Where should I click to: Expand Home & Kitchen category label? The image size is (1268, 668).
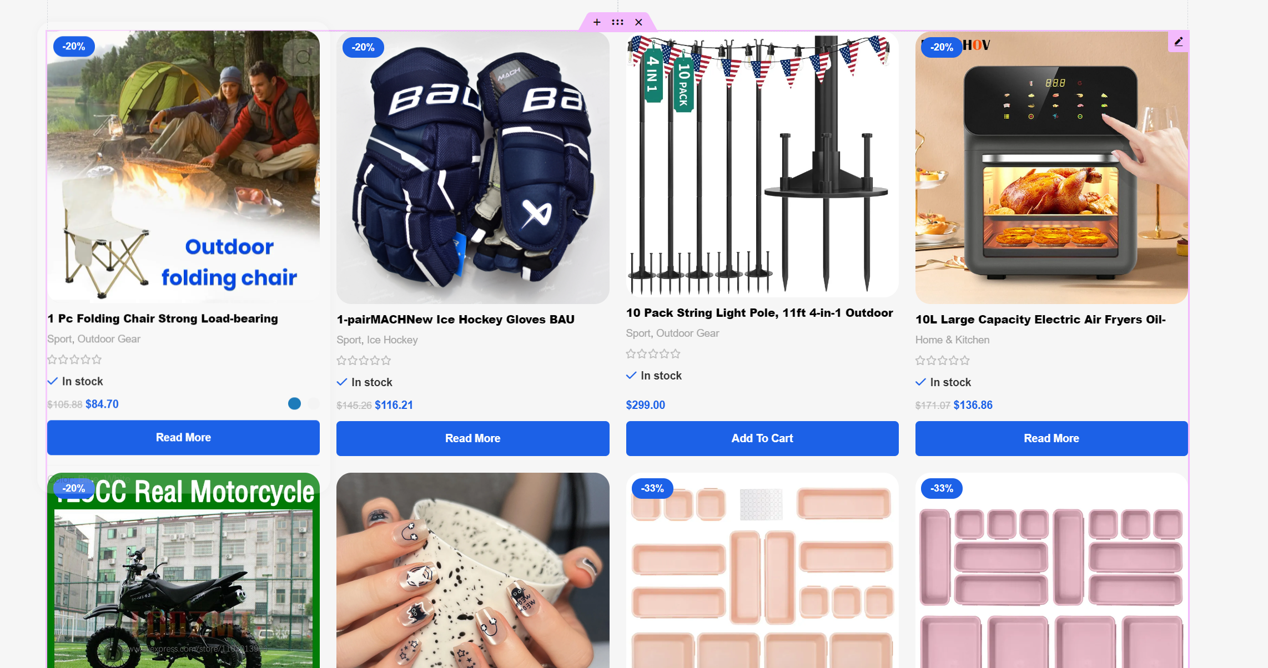point(952,338)
